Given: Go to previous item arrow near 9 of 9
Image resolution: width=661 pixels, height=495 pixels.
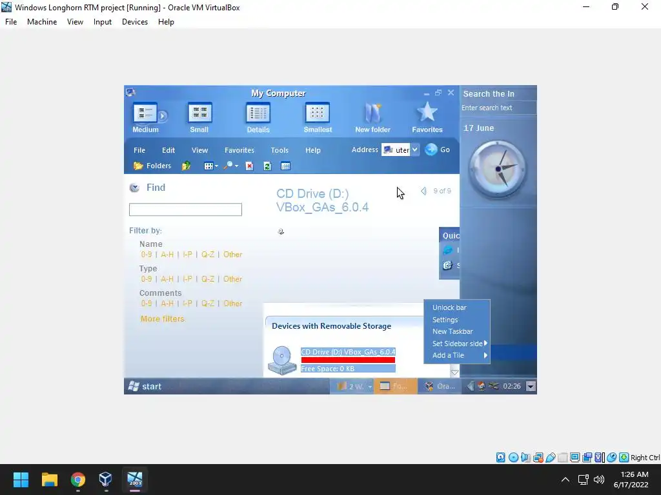Looking at the screenshot, I should coord(423,191).
